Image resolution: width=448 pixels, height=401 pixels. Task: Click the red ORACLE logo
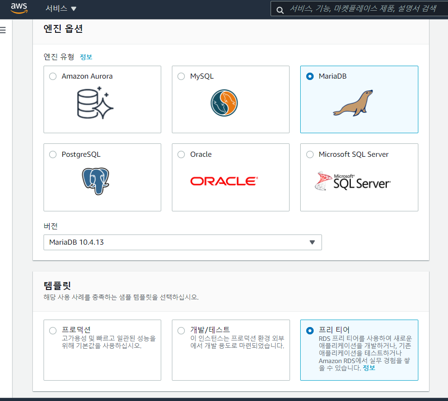(224, 181)
